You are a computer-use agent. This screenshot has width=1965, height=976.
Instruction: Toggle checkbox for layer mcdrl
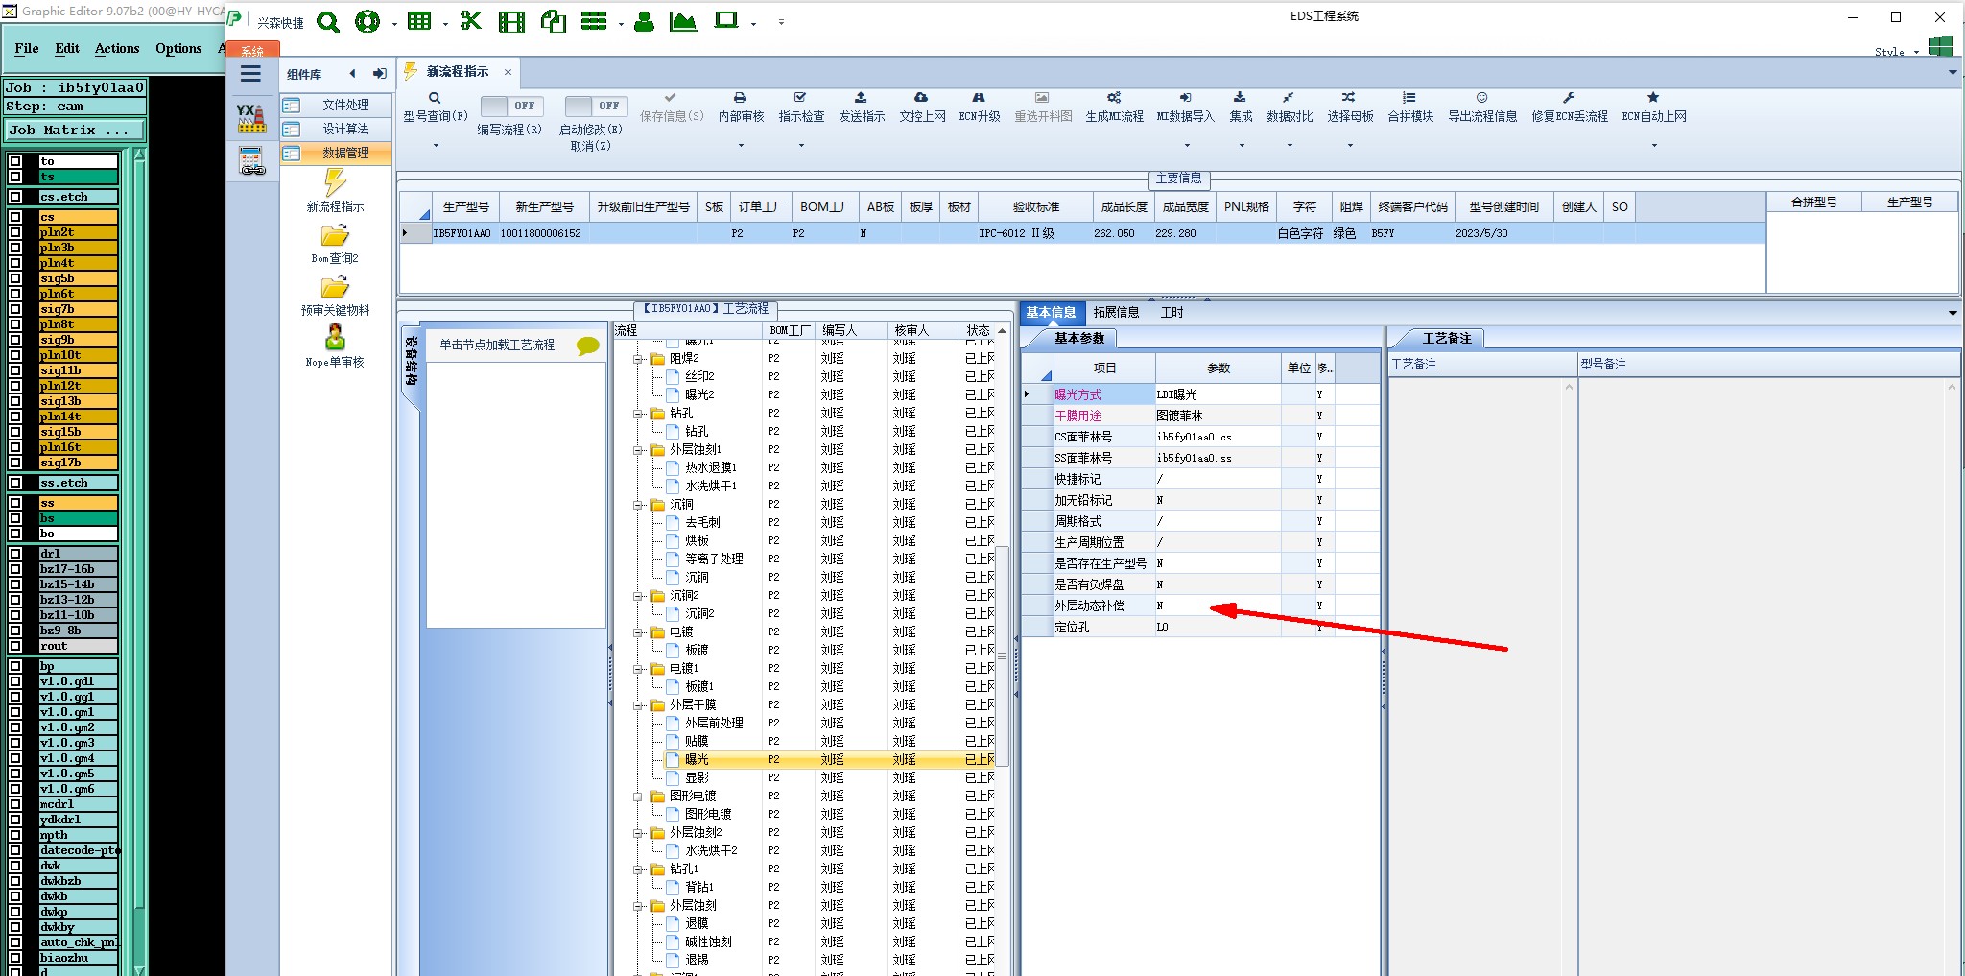click(x=15, y=804)
